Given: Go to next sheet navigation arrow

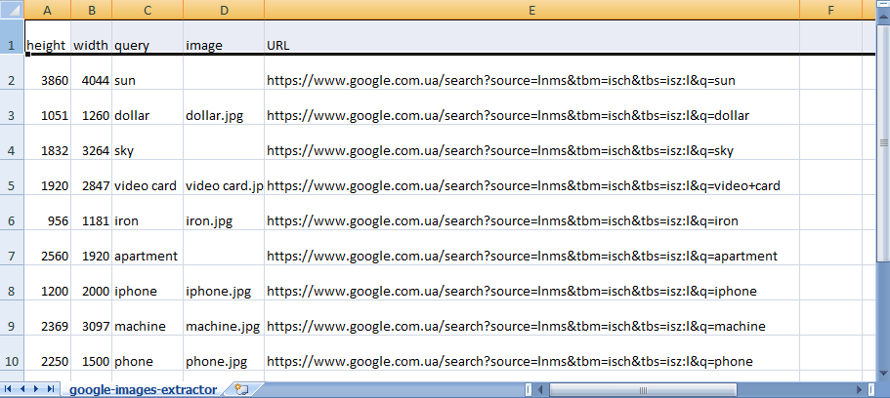Looking at the screenshot, I should (36, 389).
